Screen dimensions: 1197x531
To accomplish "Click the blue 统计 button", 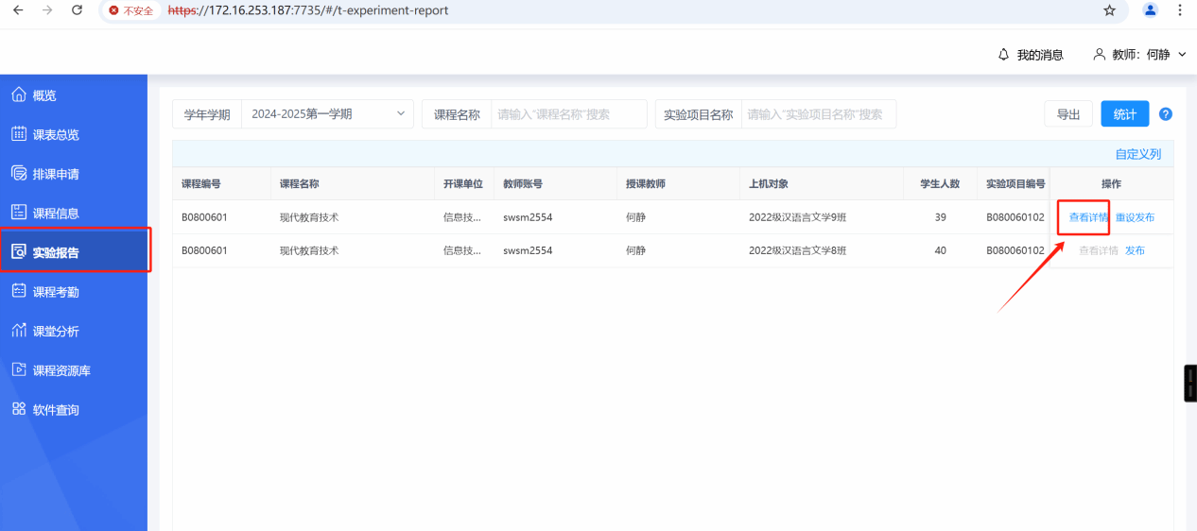I will pos(1124,114).
